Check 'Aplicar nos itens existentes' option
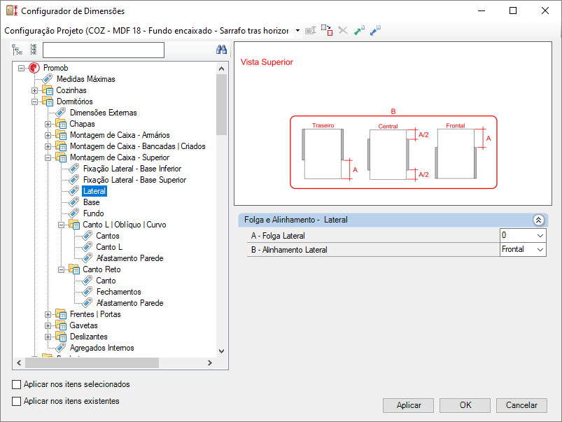The height and width of the screenshot is (422, 562). (17, 402)
